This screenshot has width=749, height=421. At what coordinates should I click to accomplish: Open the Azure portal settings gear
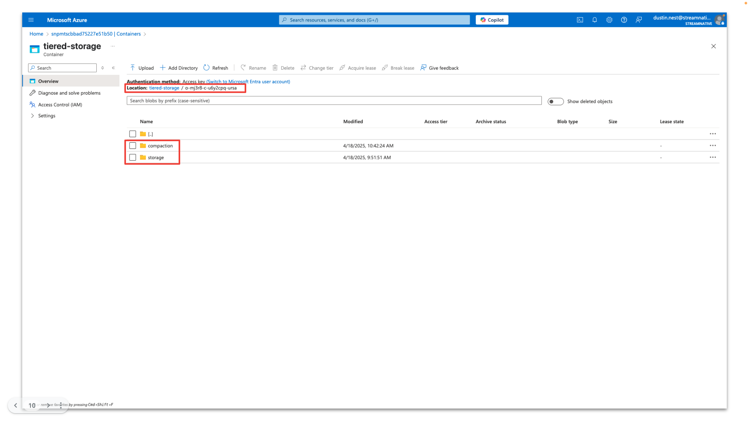coord(609,20)
